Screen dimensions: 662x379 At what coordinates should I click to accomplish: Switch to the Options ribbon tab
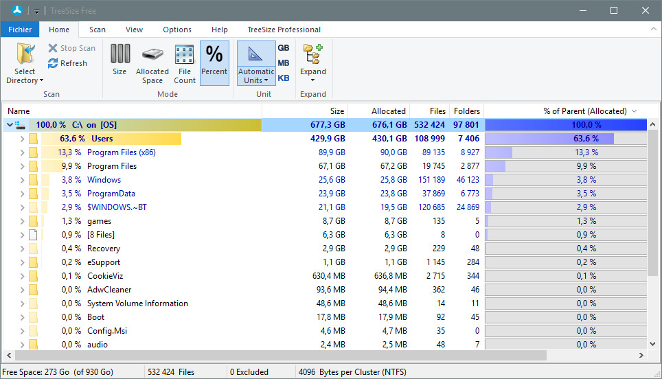click(177, 30)
